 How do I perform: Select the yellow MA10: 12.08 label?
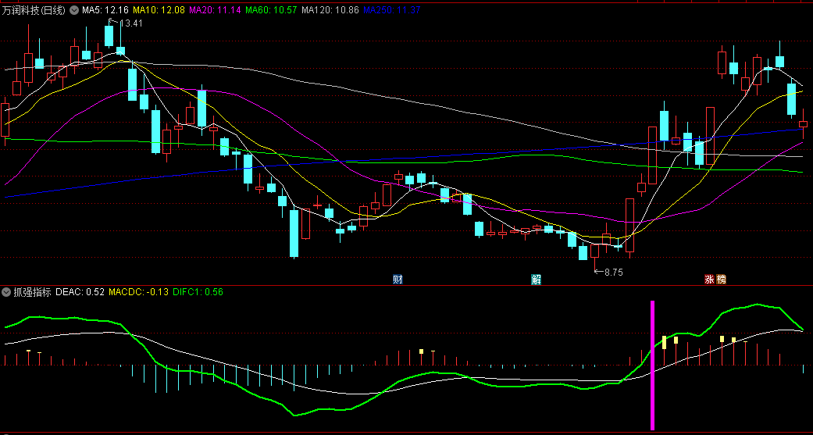tap(159, 10)
